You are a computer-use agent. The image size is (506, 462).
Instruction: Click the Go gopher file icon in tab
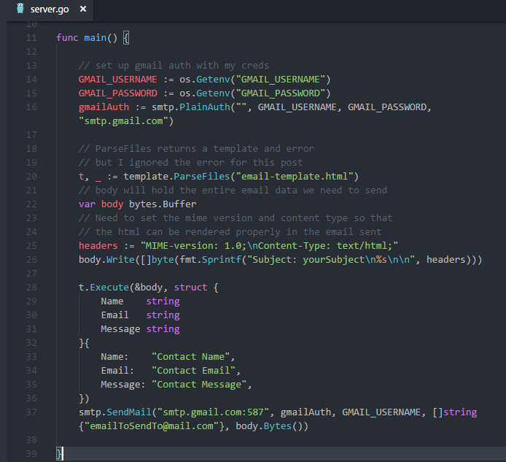click(20, 9)
